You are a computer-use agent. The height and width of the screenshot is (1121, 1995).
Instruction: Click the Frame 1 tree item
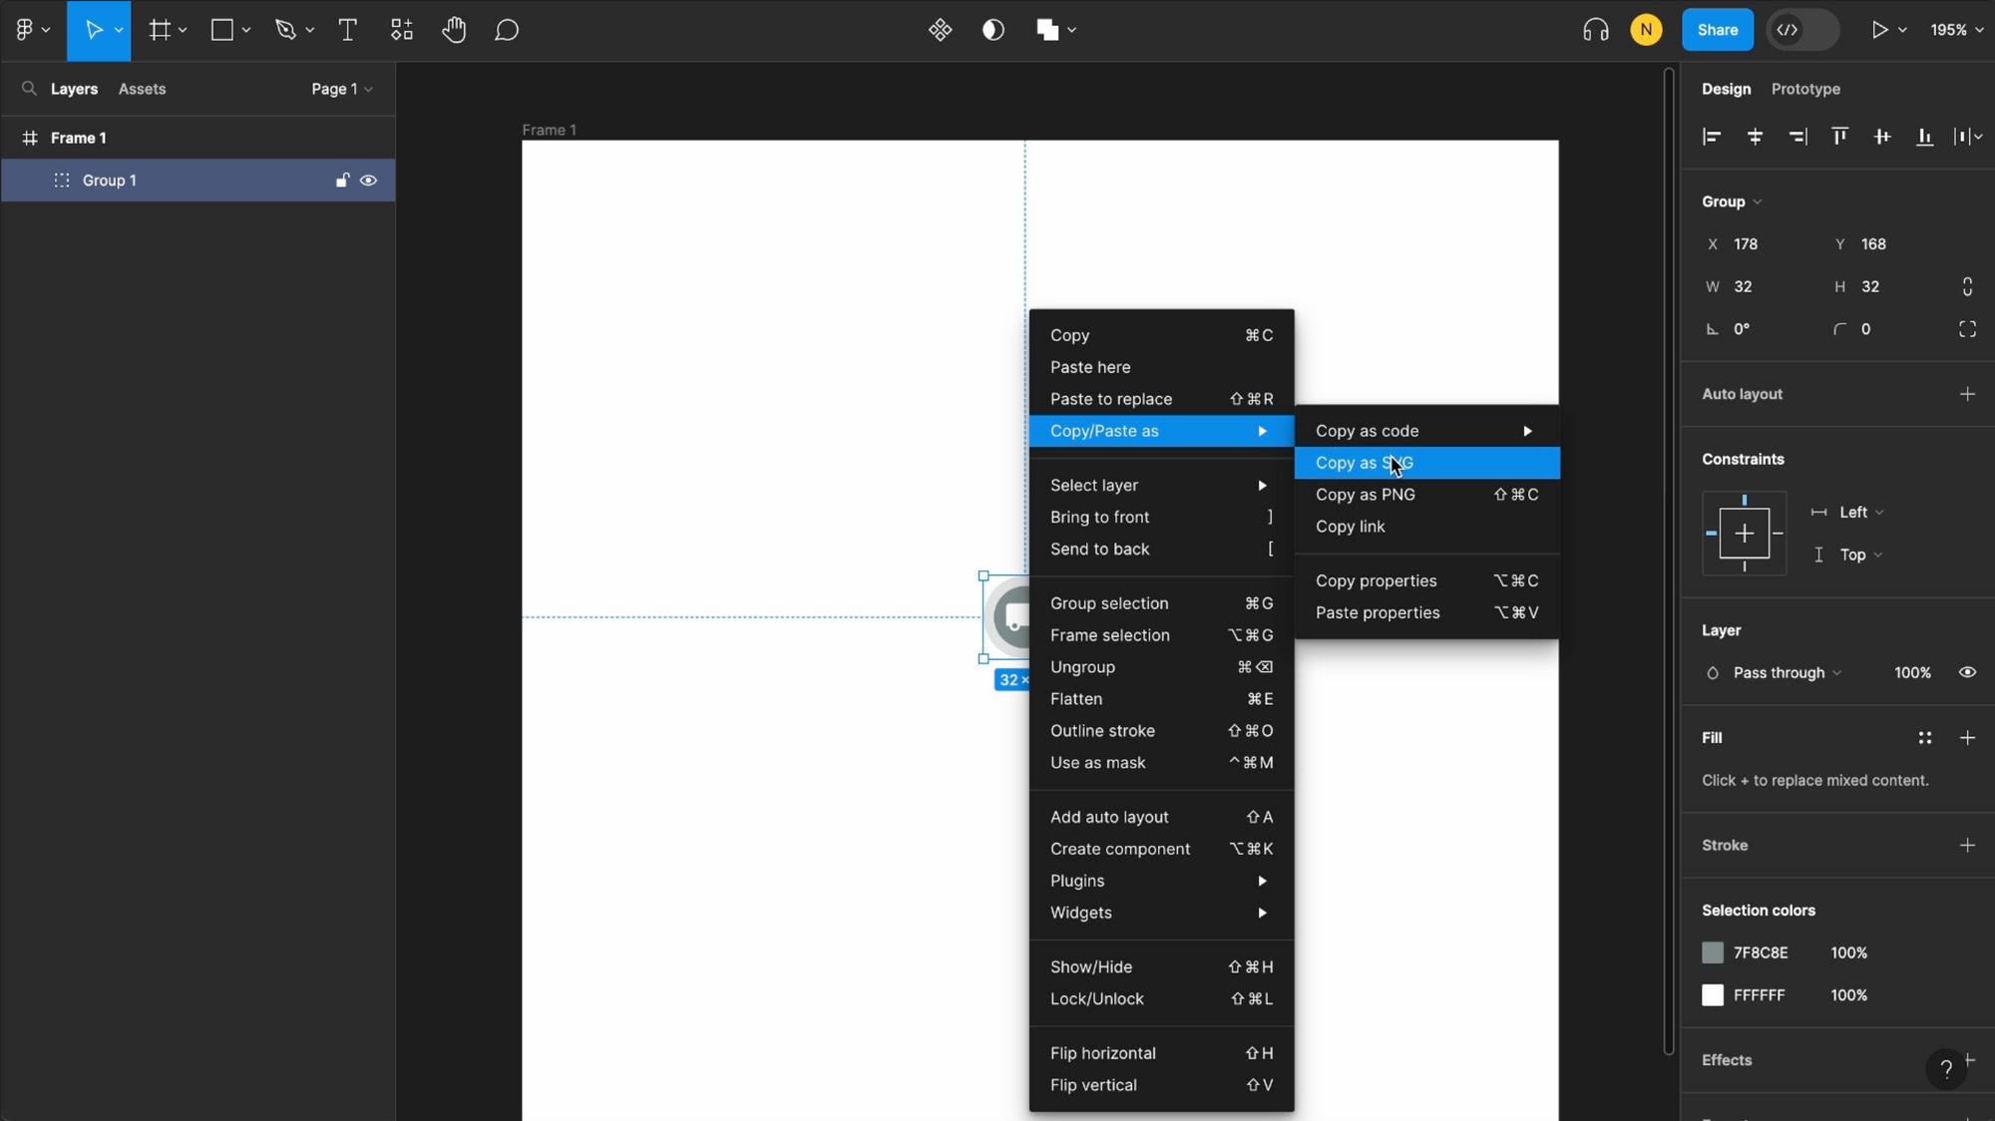tap(78, 137)
